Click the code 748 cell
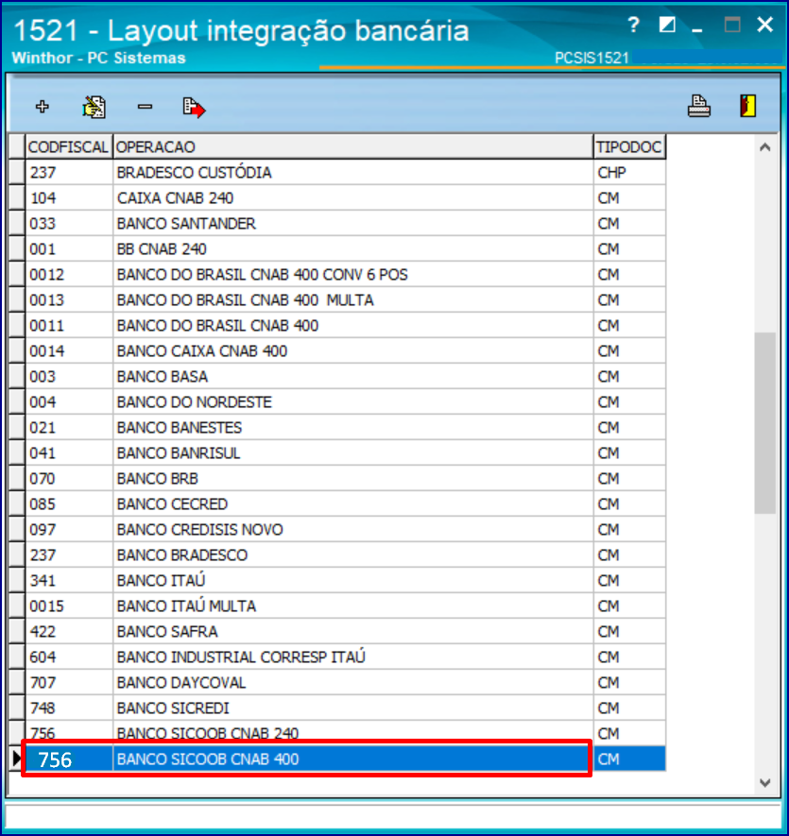This screenshot has width=789, height=836. (x=69, y=708)
